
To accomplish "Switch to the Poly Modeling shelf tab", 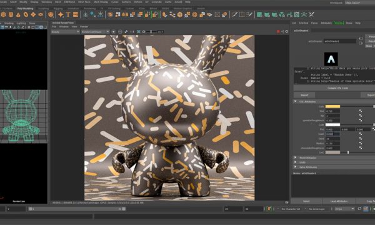I will coord(26,8).
